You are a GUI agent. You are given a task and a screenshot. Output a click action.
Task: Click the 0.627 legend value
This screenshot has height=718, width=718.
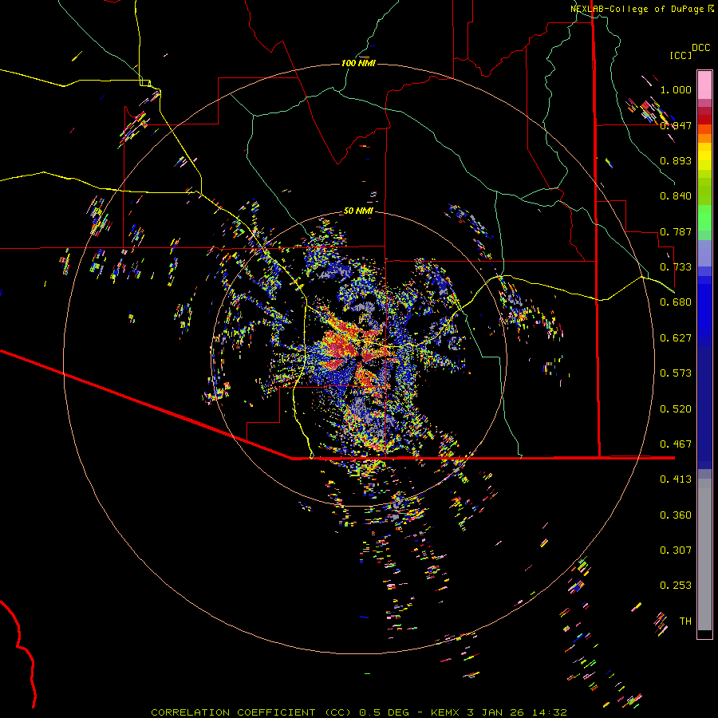pyautogui.click(x=676, y=338)
